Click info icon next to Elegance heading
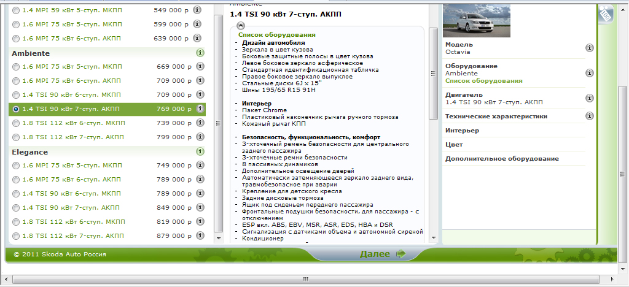This screenshot has width=629, height=287. (x=200, y=151)
